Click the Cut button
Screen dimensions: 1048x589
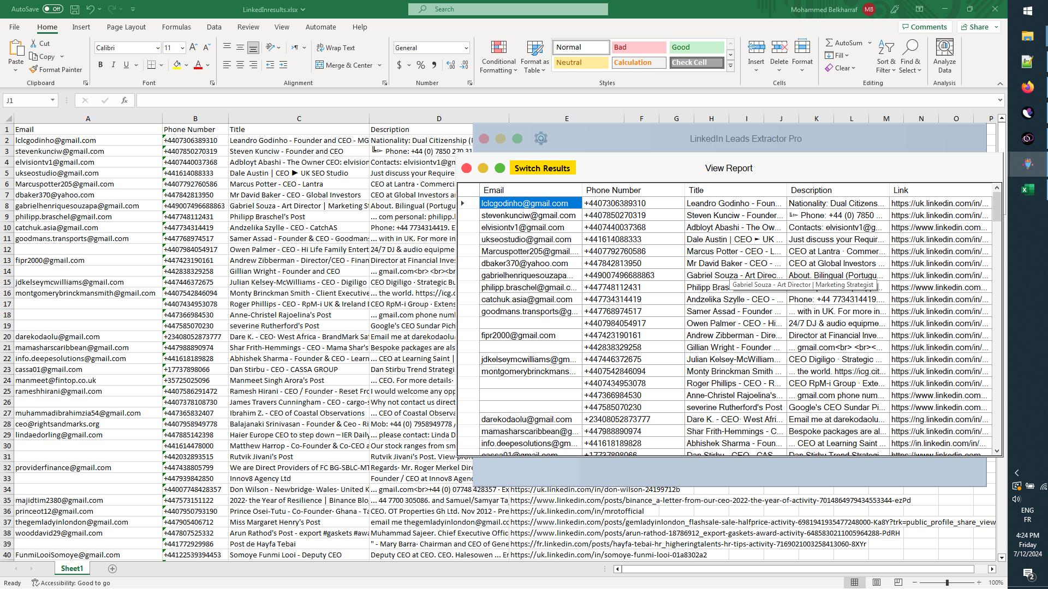tap(40, 44)
